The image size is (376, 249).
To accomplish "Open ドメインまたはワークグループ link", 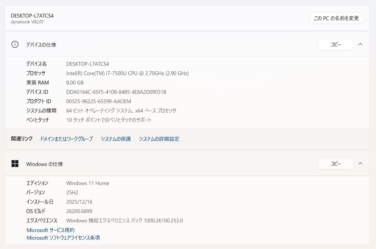I will click(66, 139).
